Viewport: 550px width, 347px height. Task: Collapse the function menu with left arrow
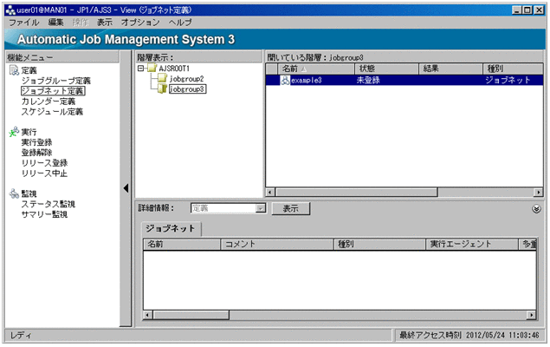point(126,188)
